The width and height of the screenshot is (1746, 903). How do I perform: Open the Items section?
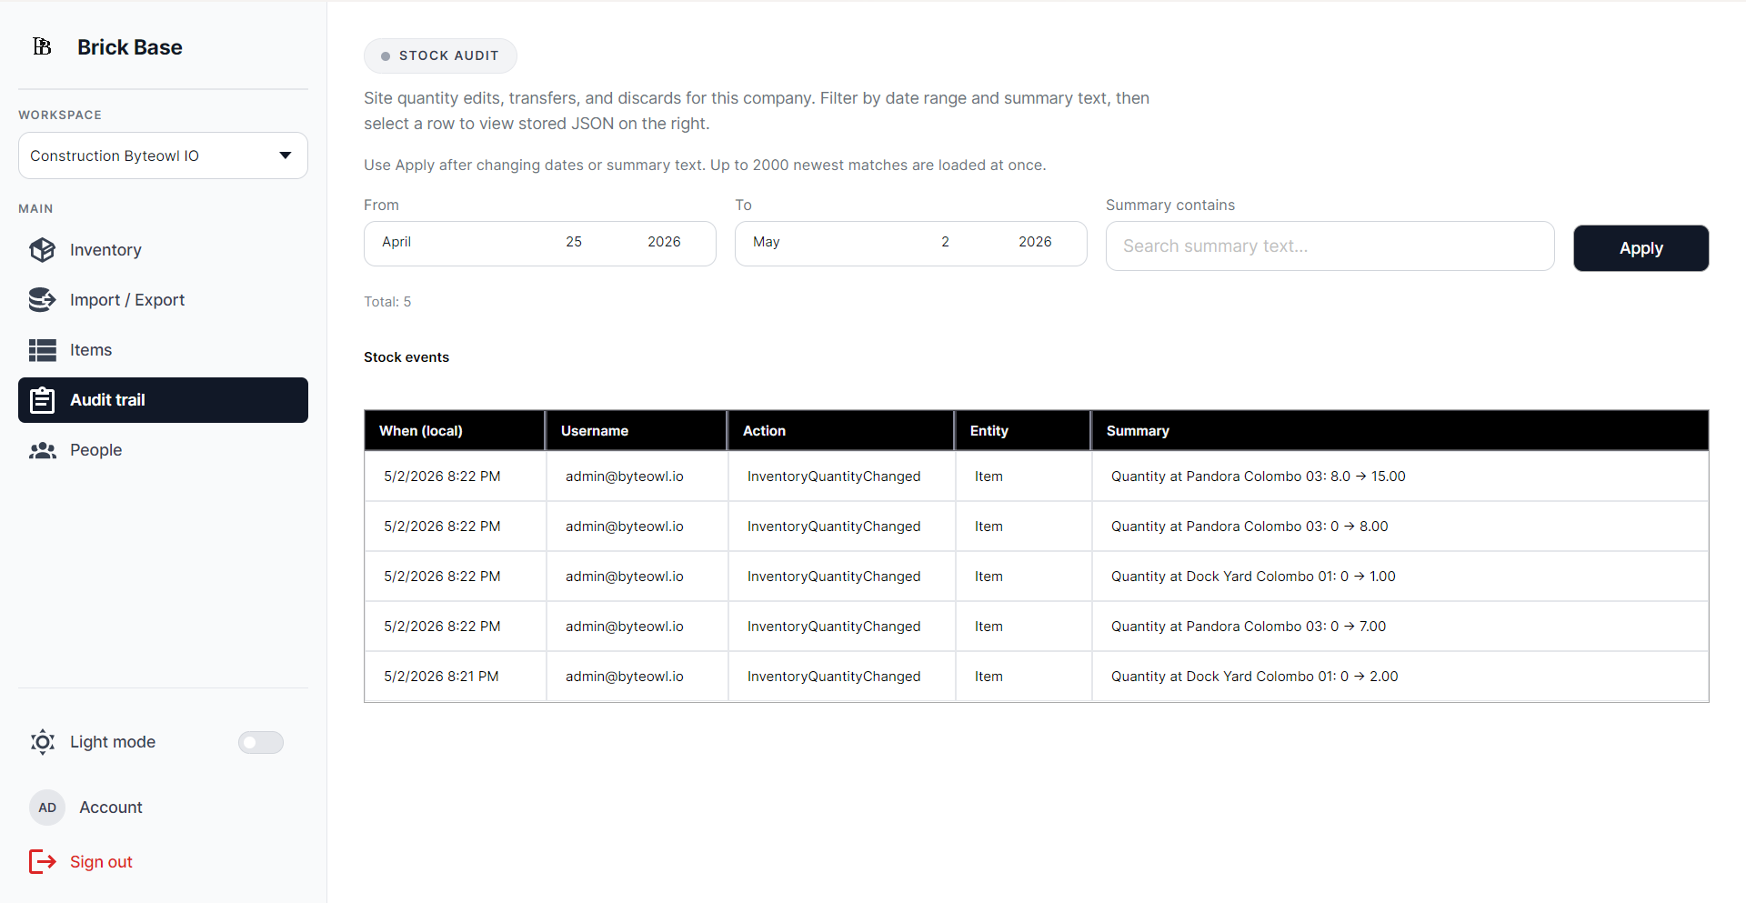coord(91,350)
